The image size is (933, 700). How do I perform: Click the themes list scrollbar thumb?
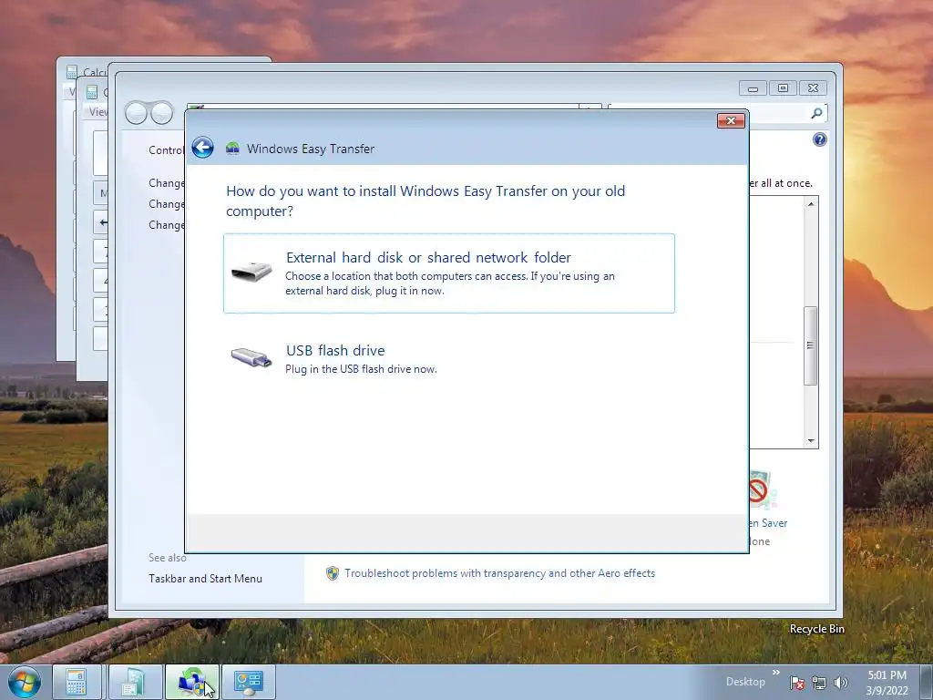(810, 345)
